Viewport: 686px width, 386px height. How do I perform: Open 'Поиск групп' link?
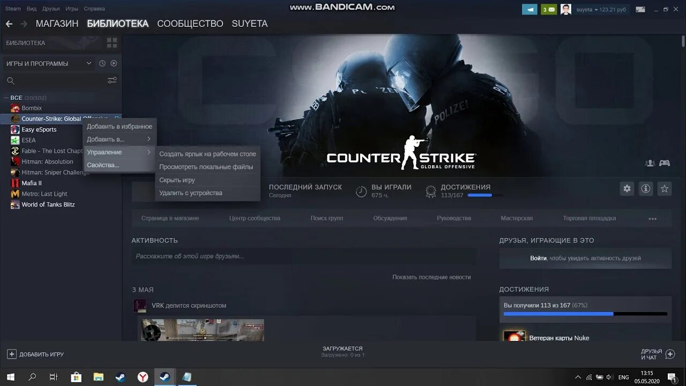327,218
